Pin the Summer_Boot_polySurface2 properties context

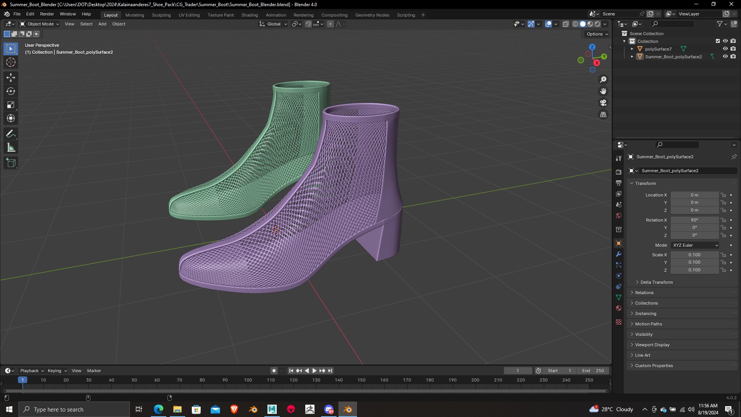[734, 157]
